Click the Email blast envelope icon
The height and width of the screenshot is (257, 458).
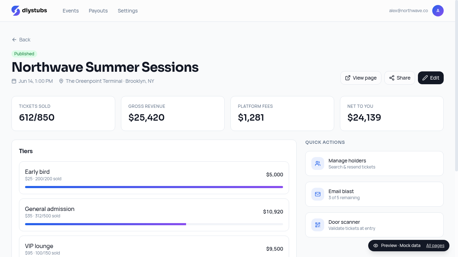pos(318,194)
